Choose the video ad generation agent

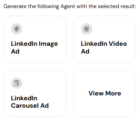coord(105,39)
